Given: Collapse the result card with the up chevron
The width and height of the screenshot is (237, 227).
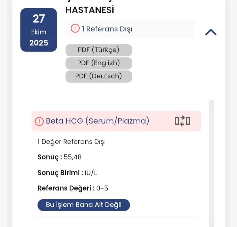Looking at the screenshot, I should (x=211, y=32).
